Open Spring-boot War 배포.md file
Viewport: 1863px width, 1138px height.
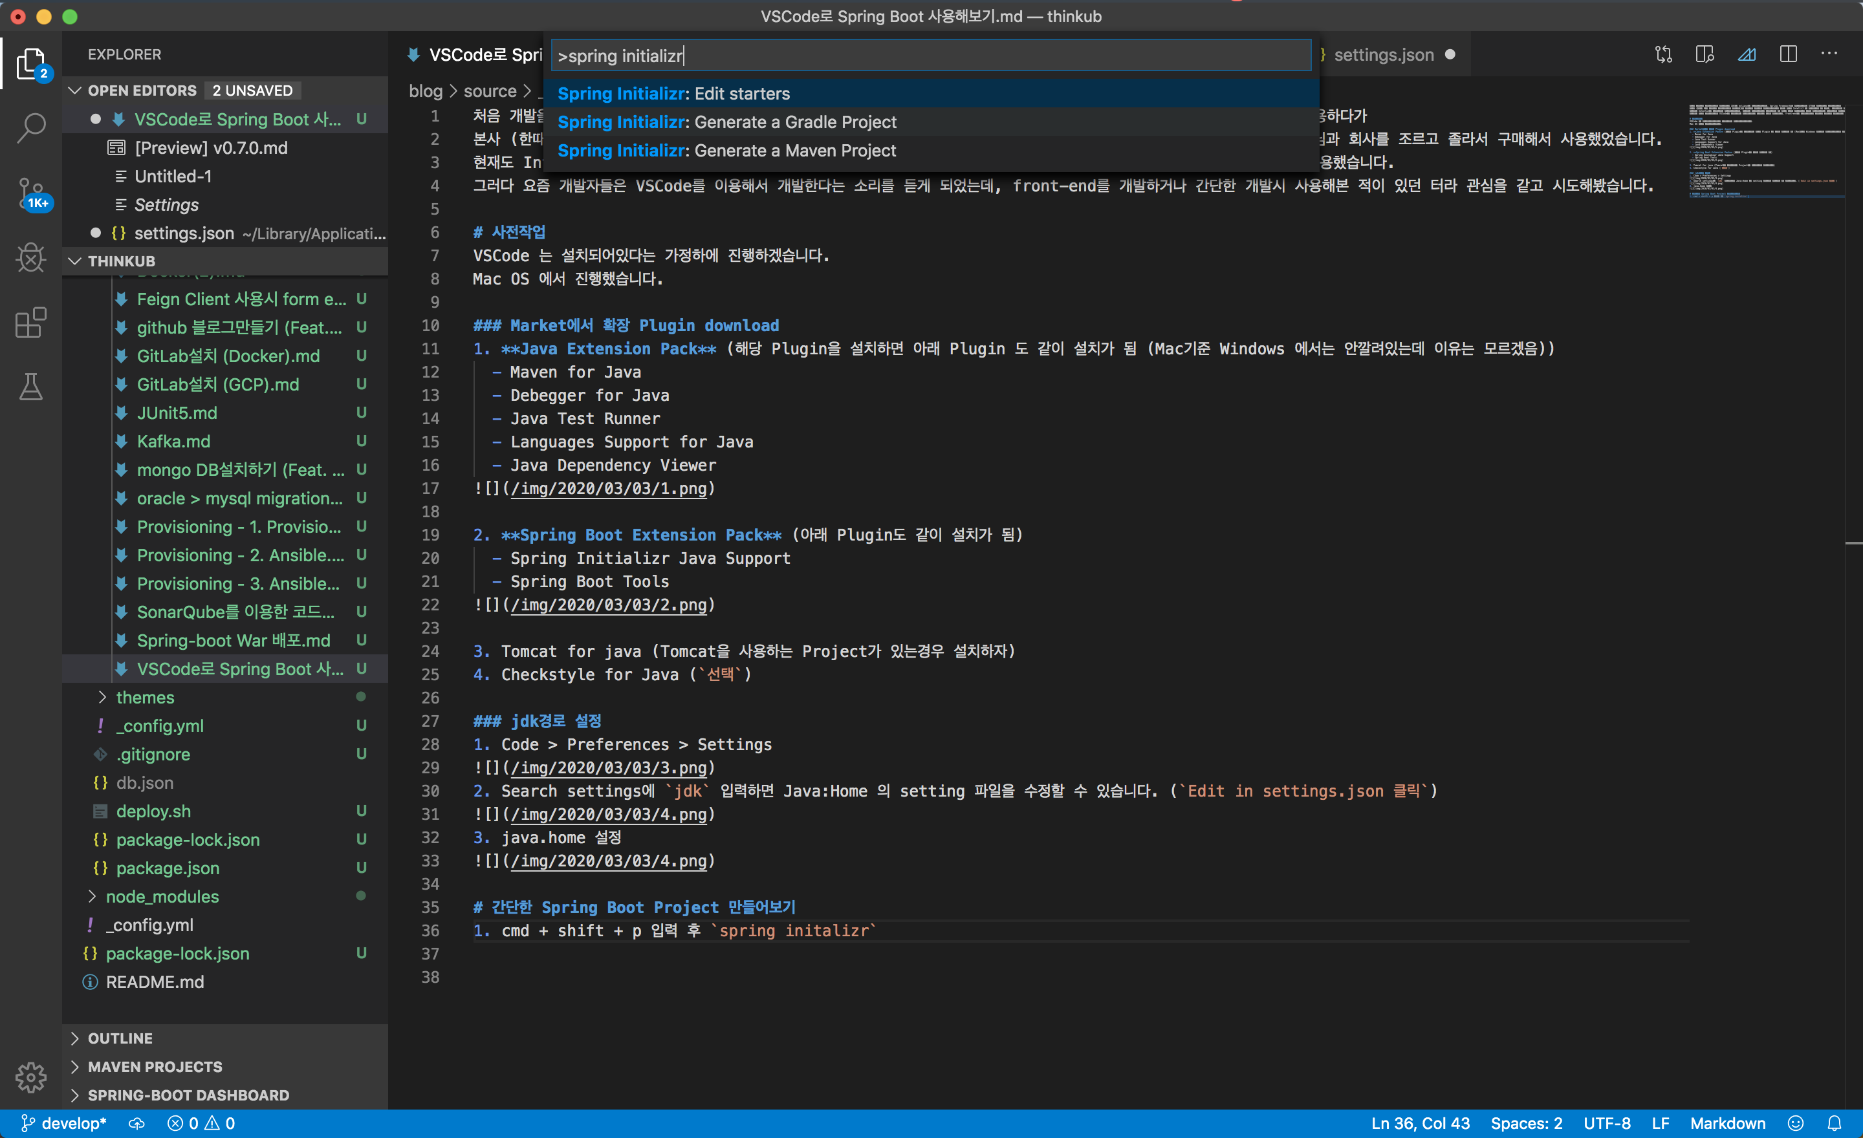pyautogui.click(x=224, y=640)
